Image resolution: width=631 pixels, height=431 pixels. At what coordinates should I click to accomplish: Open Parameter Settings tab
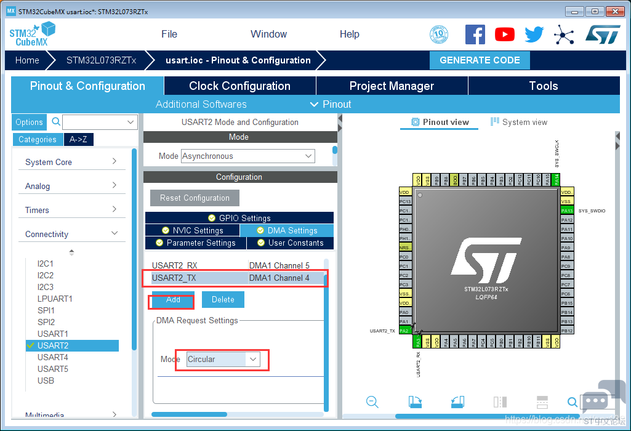tap(196, 243)
